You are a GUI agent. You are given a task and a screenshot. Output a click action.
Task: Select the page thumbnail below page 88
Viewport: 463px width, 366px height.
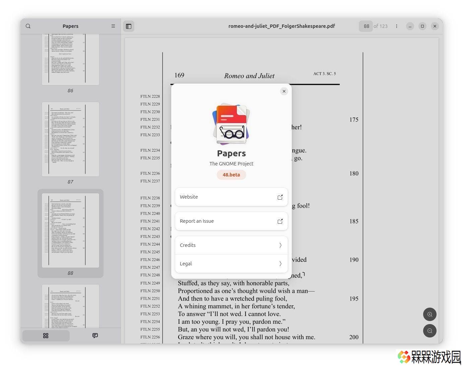point(70,306)
